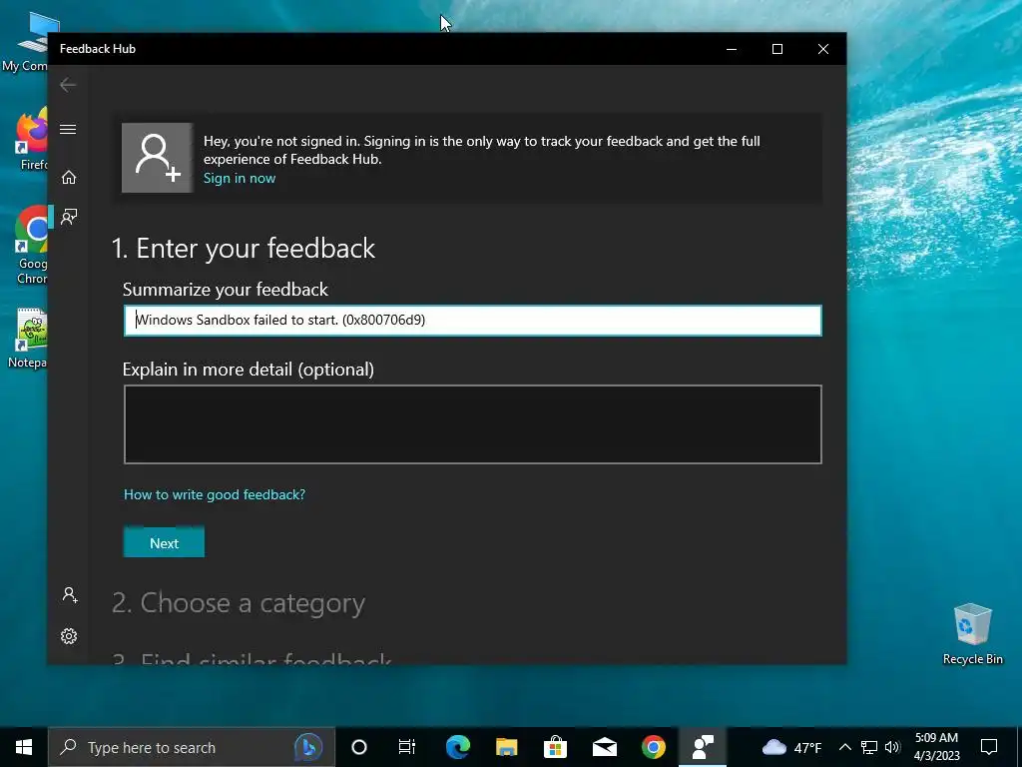Open the Windows Start menu
This screenshot has height=767, width=1022.
[24, 747]
